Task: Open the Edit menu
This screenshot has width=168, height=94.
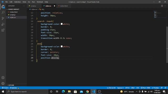Action: [x=11, y=2]
